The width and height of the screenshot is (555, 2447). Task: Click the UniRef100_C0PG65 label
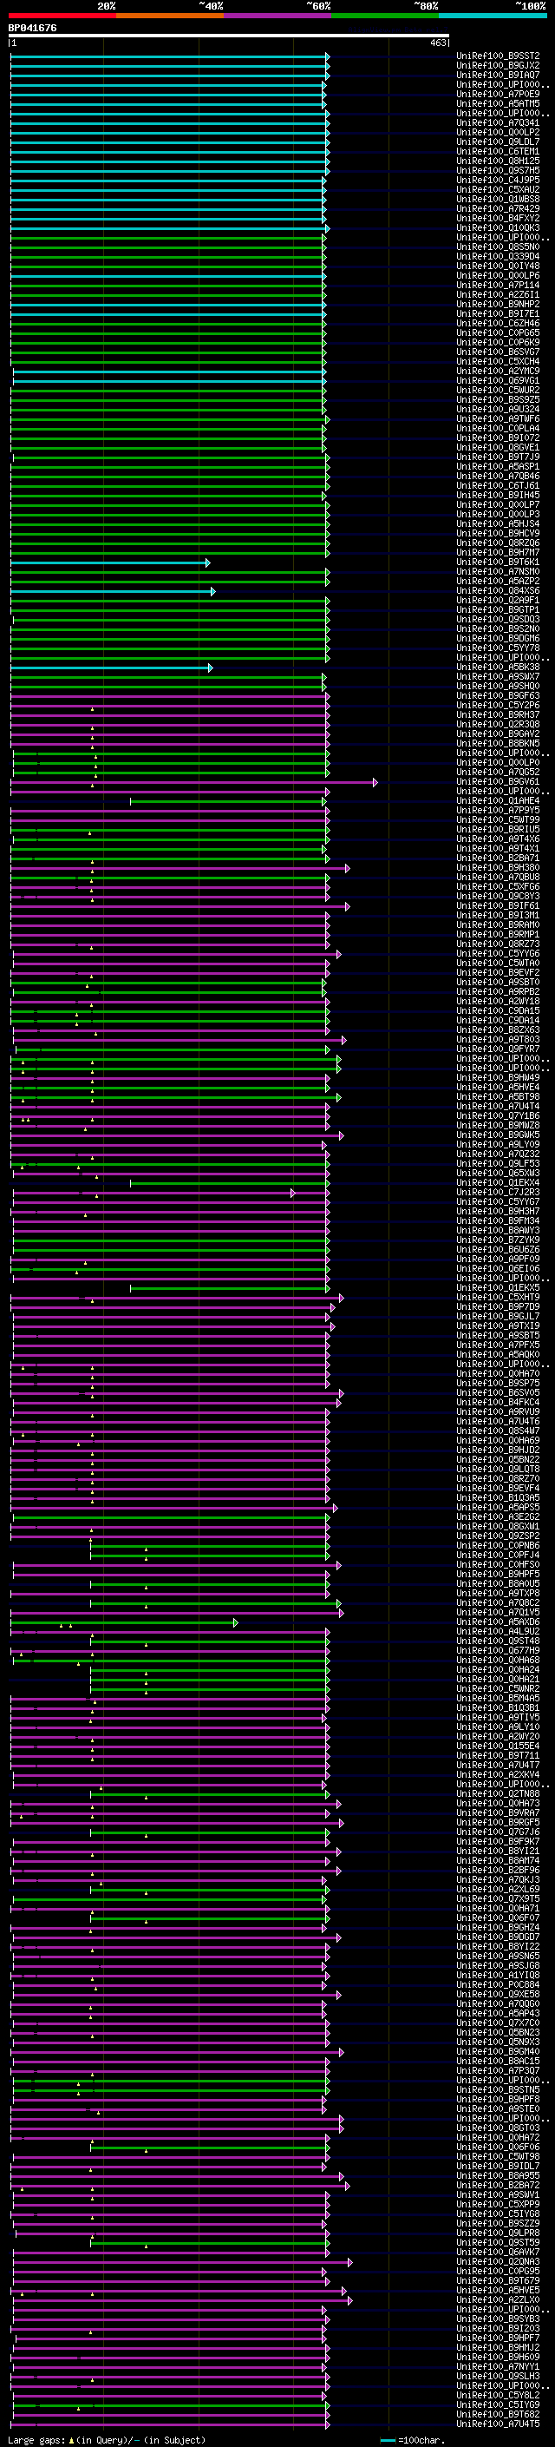click(x=498, y=332)
